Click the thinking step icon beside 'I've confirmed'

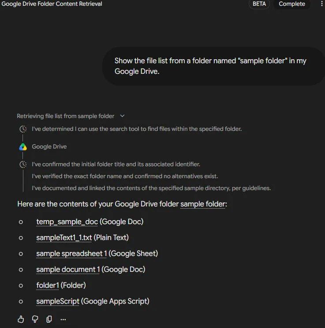(x=23, y=164)
